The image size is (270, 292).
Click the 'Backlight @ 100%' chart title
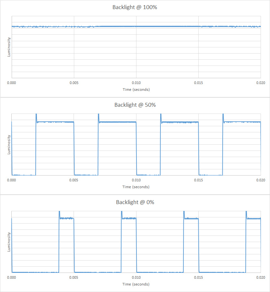point(135,7)
